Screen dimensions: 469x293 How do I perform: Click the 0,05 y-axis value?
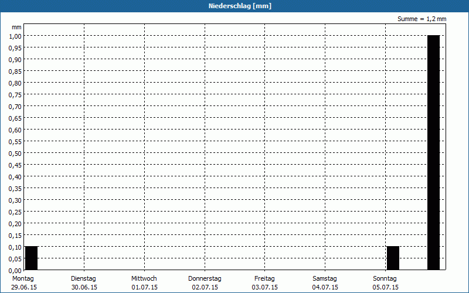point(15,259)
